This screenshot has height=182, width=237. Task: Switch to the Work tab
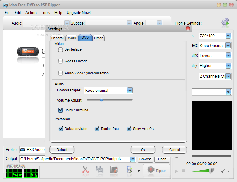[x=72, y=38]
